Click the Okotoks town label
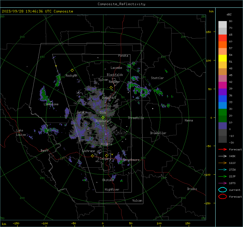The width and height of the screenshot is (243, 227). (x=108, y=180)
